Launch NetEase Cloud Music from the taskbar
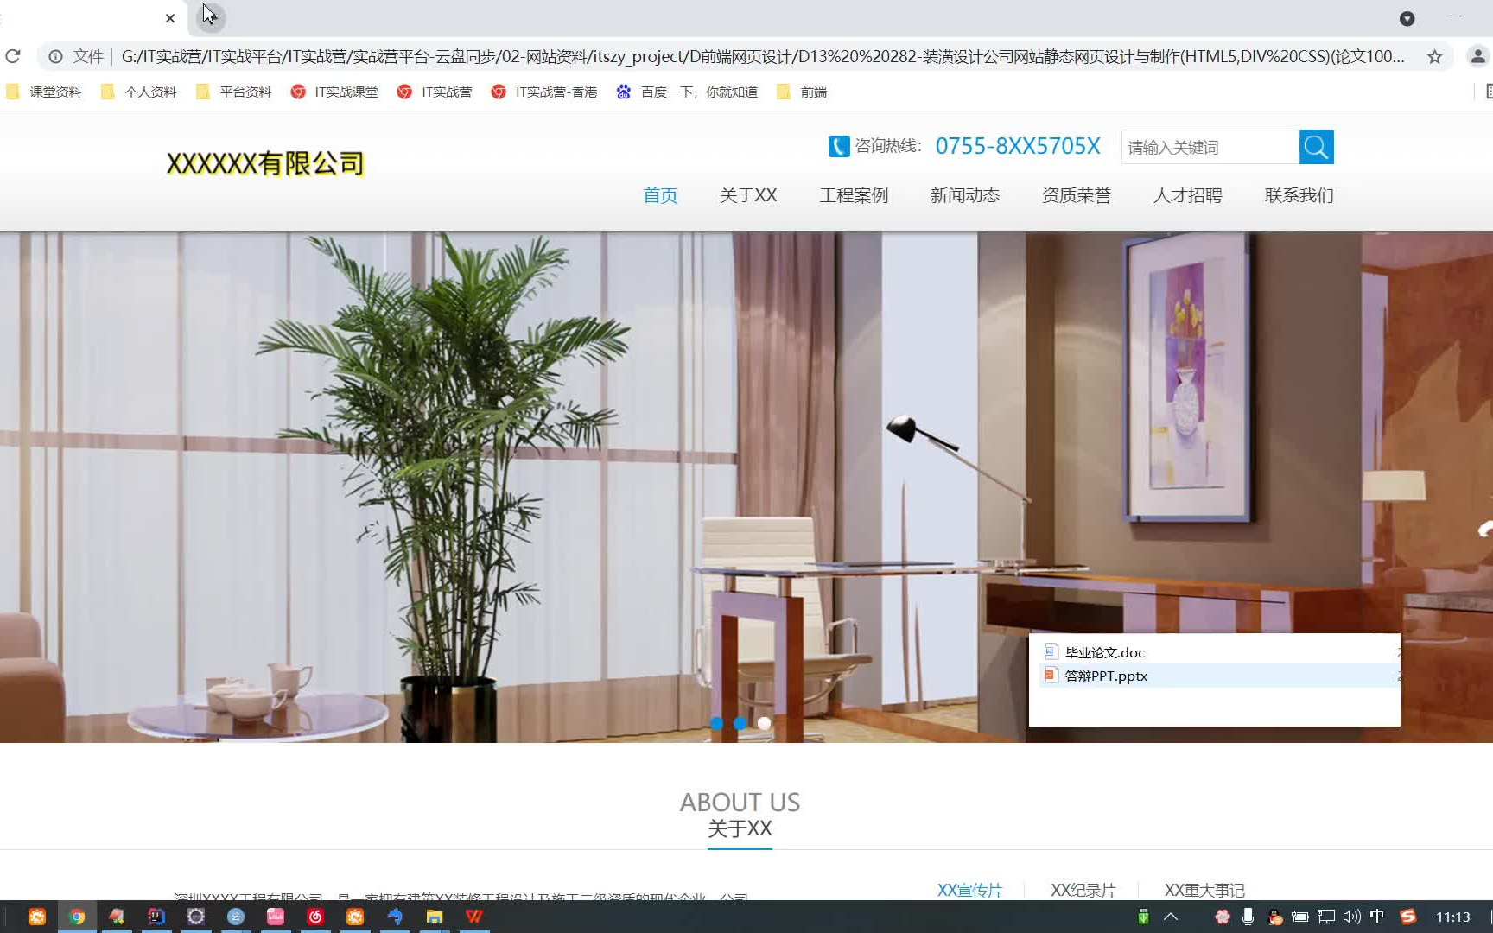The width and height of the screenshot is (1493, 933). [x=315, y=917]
